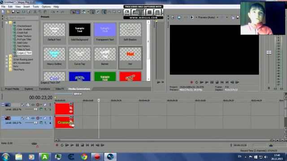Open Track Motion on second video track

28,118
